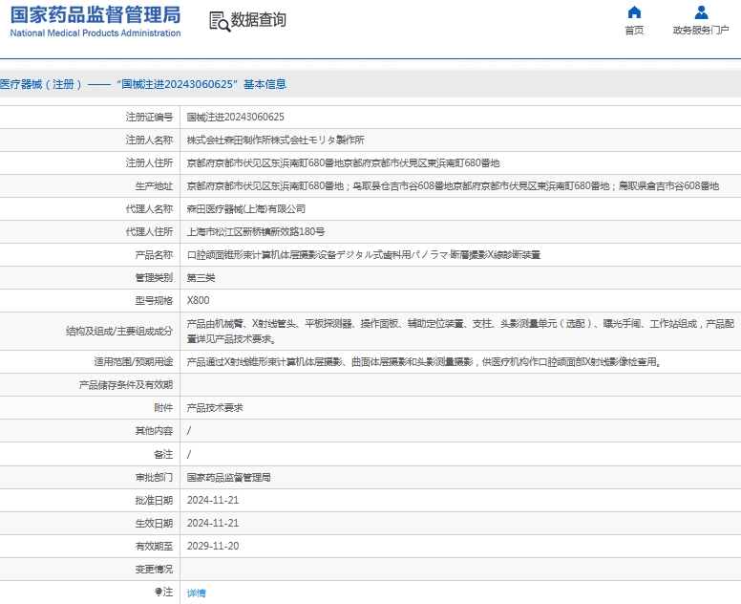Image resolution: width=741 pixels, height=604 pixels.
Task: Click the 变更情况 label
Action: (x=154, y=570)
